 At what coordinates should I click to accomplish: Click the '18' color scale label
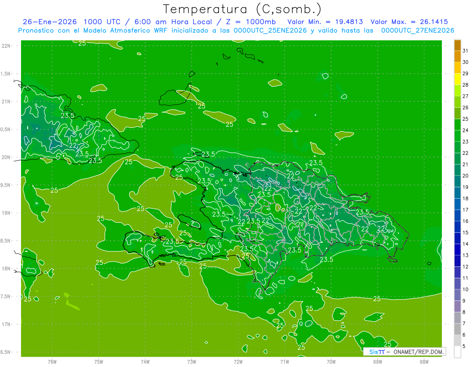(x=465, y=198)
